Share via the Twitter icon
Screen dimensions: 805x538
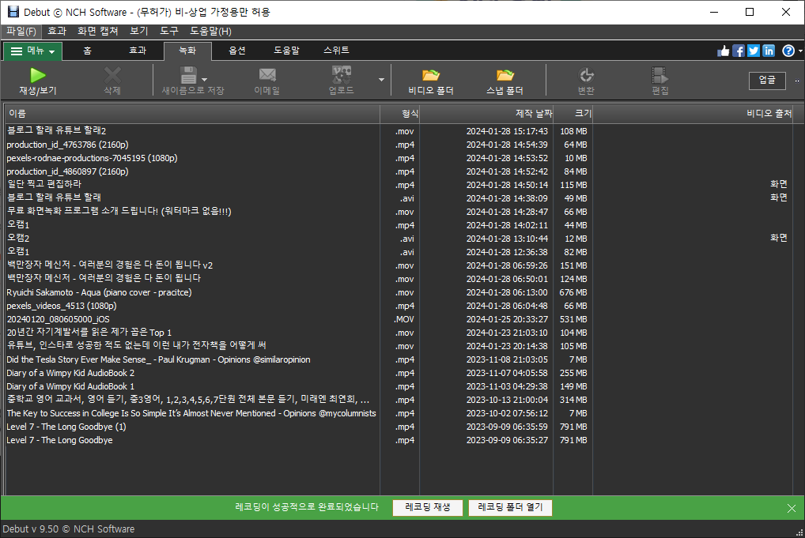click(x=753, y=51)
